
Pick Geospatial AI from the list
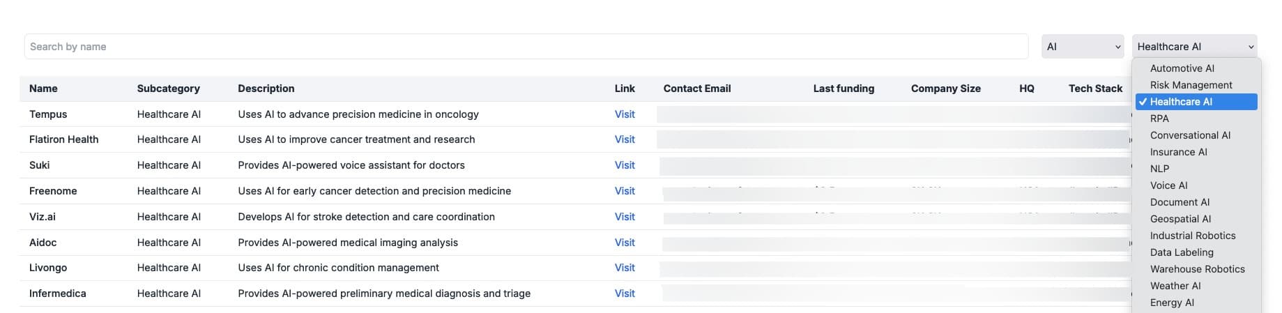(1180, 219)
